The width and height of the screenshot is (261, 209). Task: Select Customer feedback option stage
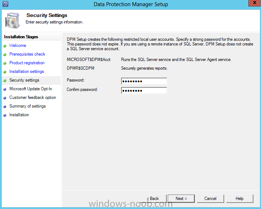click(33, 97)
